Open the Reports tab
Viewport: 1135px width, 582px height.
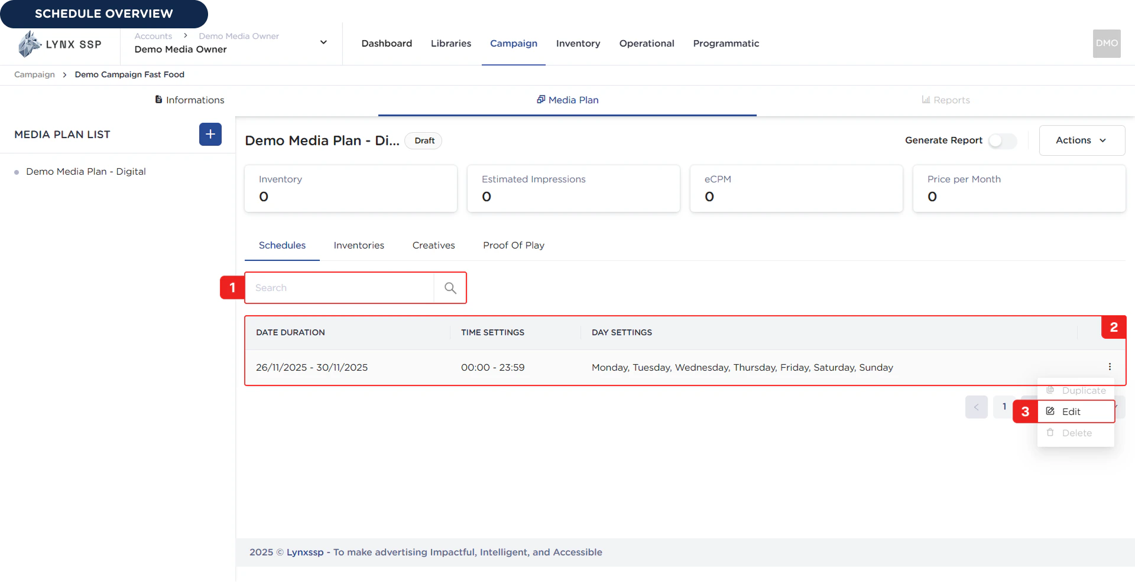(x=946, y=100)
